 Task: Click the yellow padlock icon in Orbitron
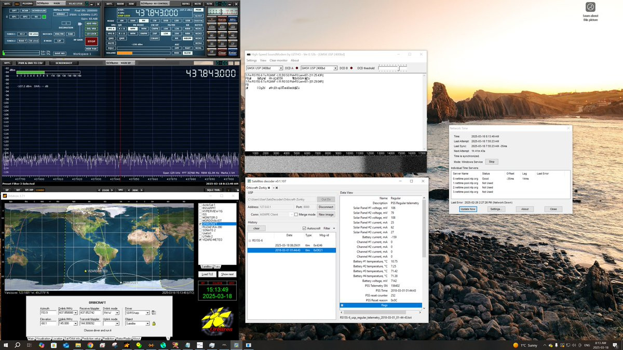tap(154, 323)
